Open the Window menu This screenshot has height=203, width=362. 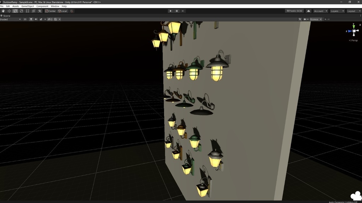pos(55,6)
